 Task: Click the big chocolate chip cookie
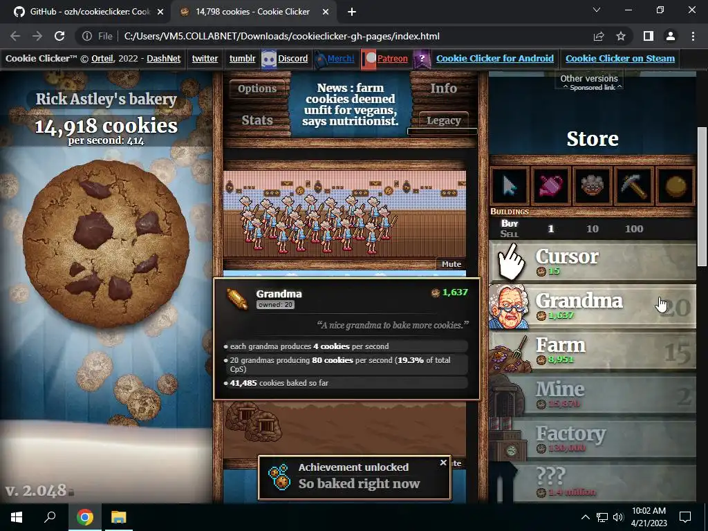pos(106,244)
